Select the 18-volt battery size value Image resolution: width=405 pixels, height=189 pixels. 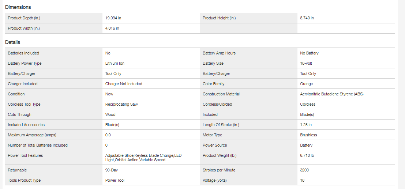[x=306, y=63]
